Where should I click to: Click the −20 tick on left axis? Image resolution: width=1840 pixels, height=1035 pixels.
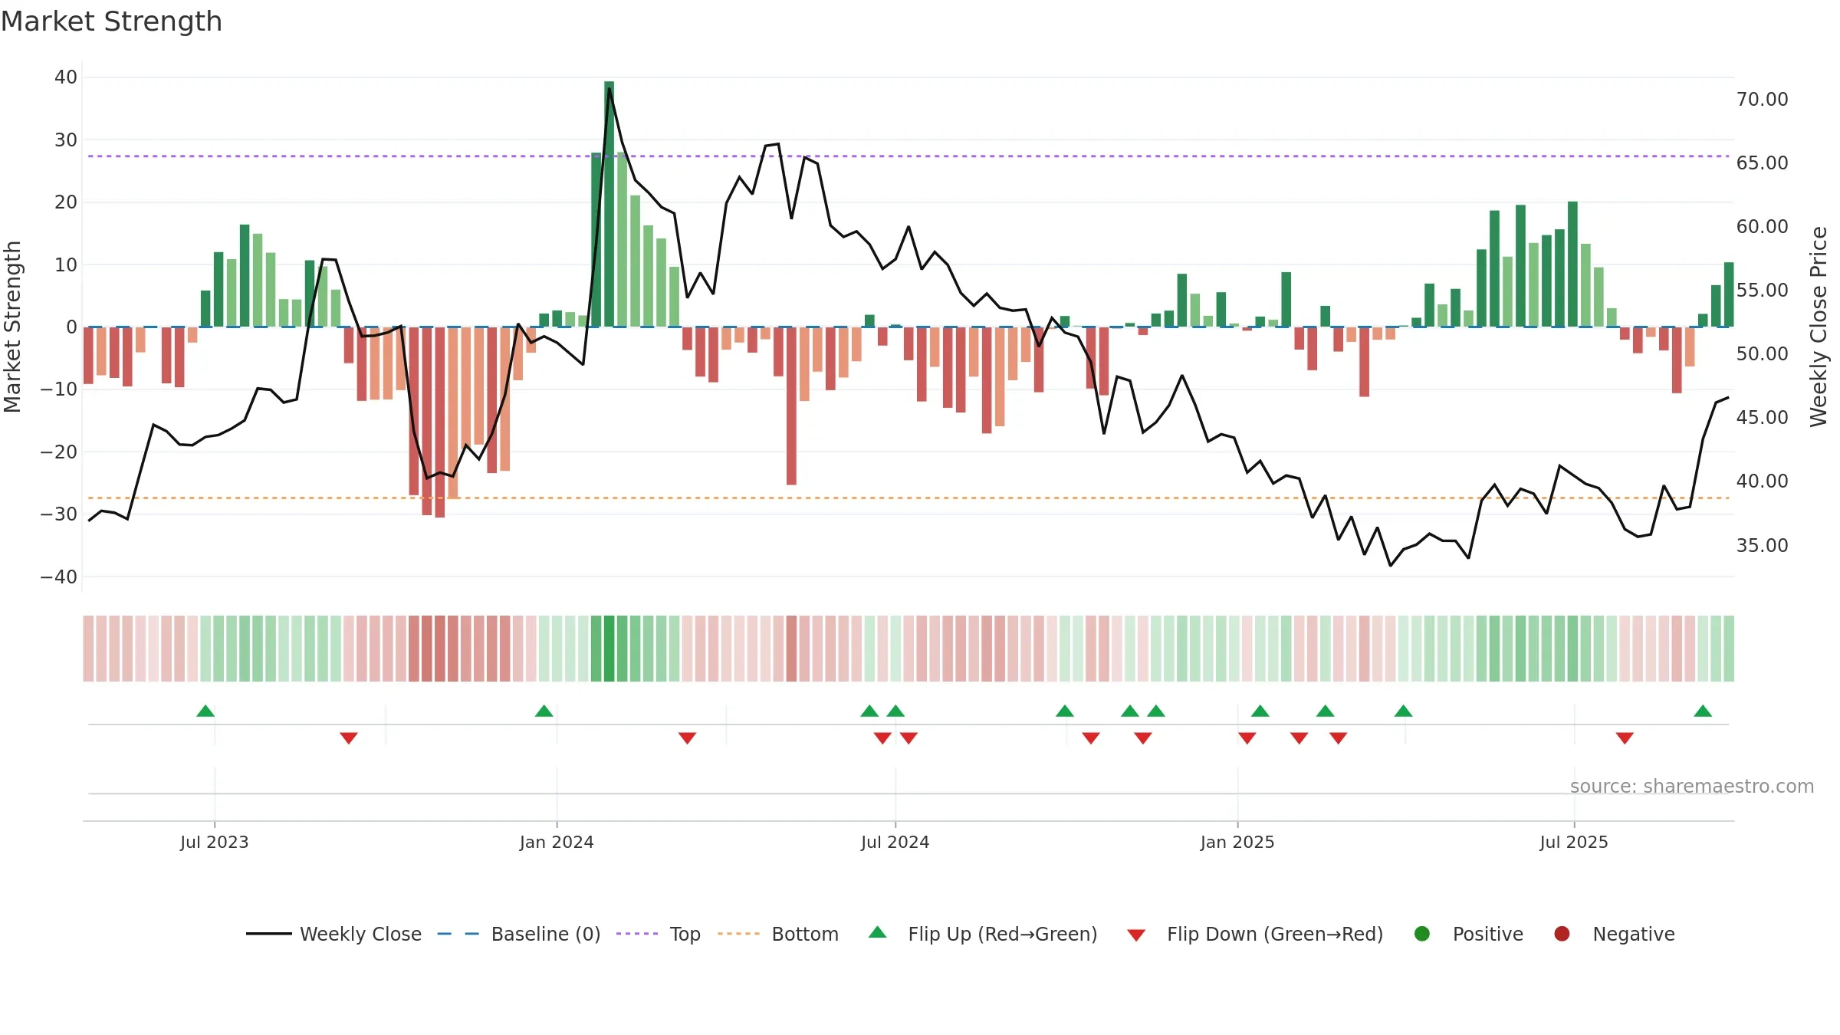click(59, 452)
